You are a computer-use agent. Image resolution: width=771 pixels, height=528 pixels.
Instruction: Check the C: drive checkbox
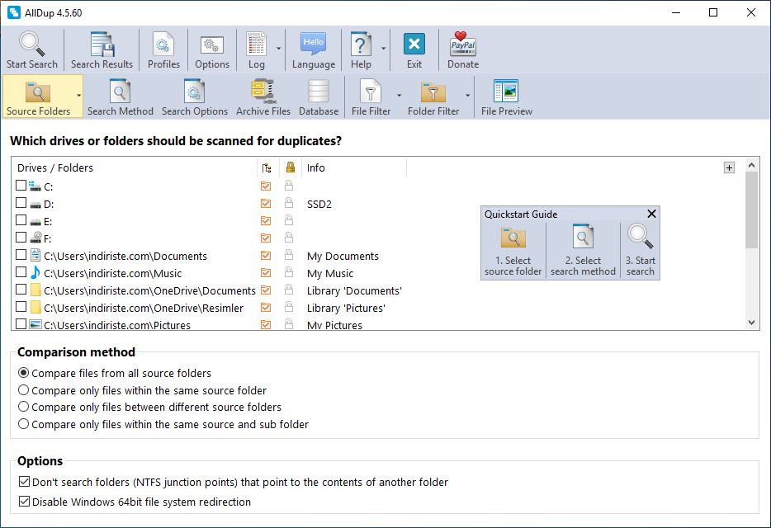(21, 186)
